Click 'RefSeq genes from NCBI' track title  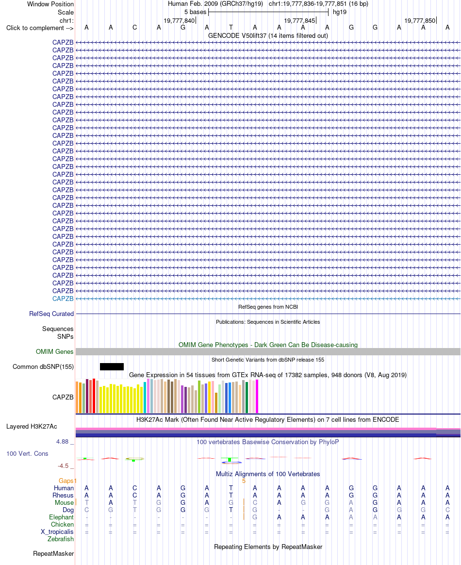(268, 307)
